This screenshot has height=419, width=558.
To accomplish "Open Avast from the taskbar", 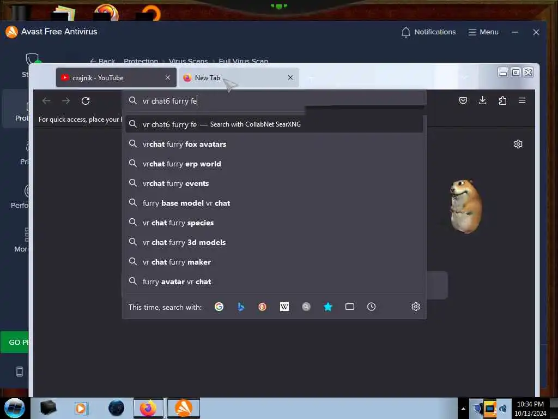I will (x=184, y=408).
